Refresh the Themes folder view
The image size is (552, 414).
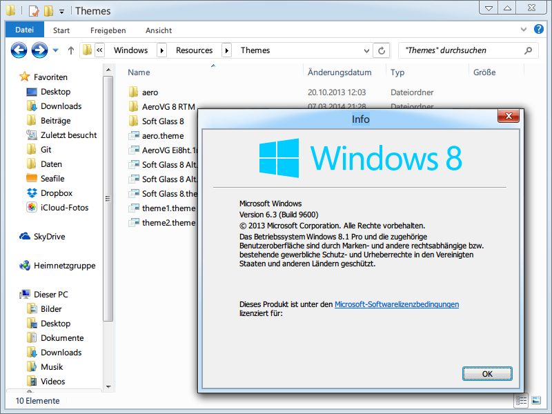click(x=382, y=50)
